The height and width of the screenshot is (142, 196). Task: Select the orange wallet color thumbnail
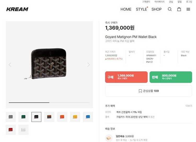click(x=62, y=117)
